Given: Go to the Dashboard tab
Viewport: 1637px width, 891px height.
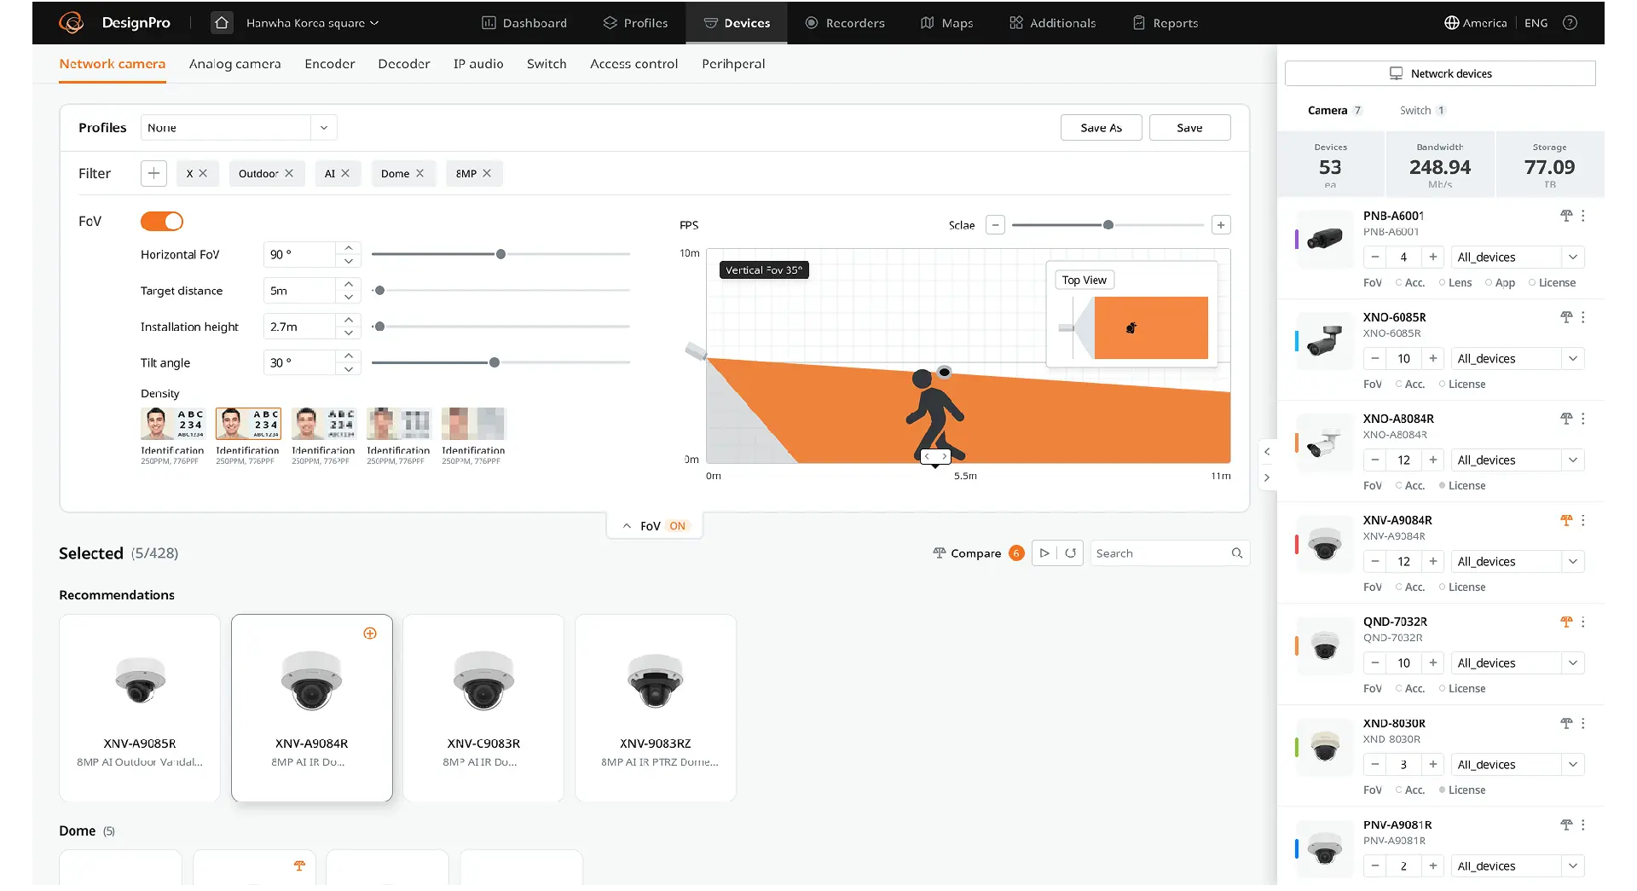Looking at the screenshot, I should [x=524, y=23].
